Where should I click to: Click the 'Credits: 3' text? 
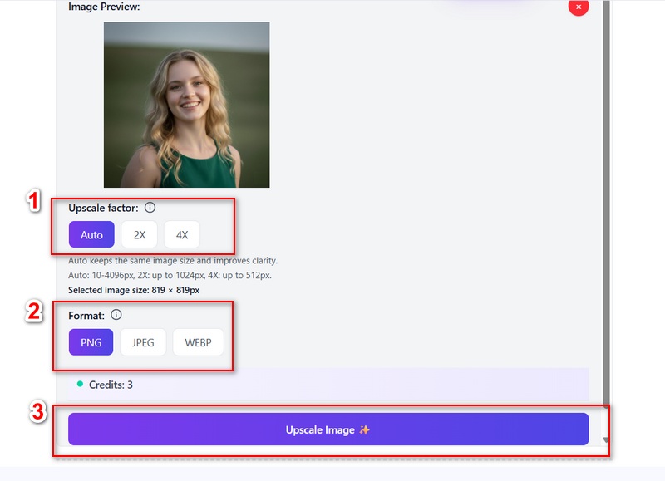tap(111, 385)
